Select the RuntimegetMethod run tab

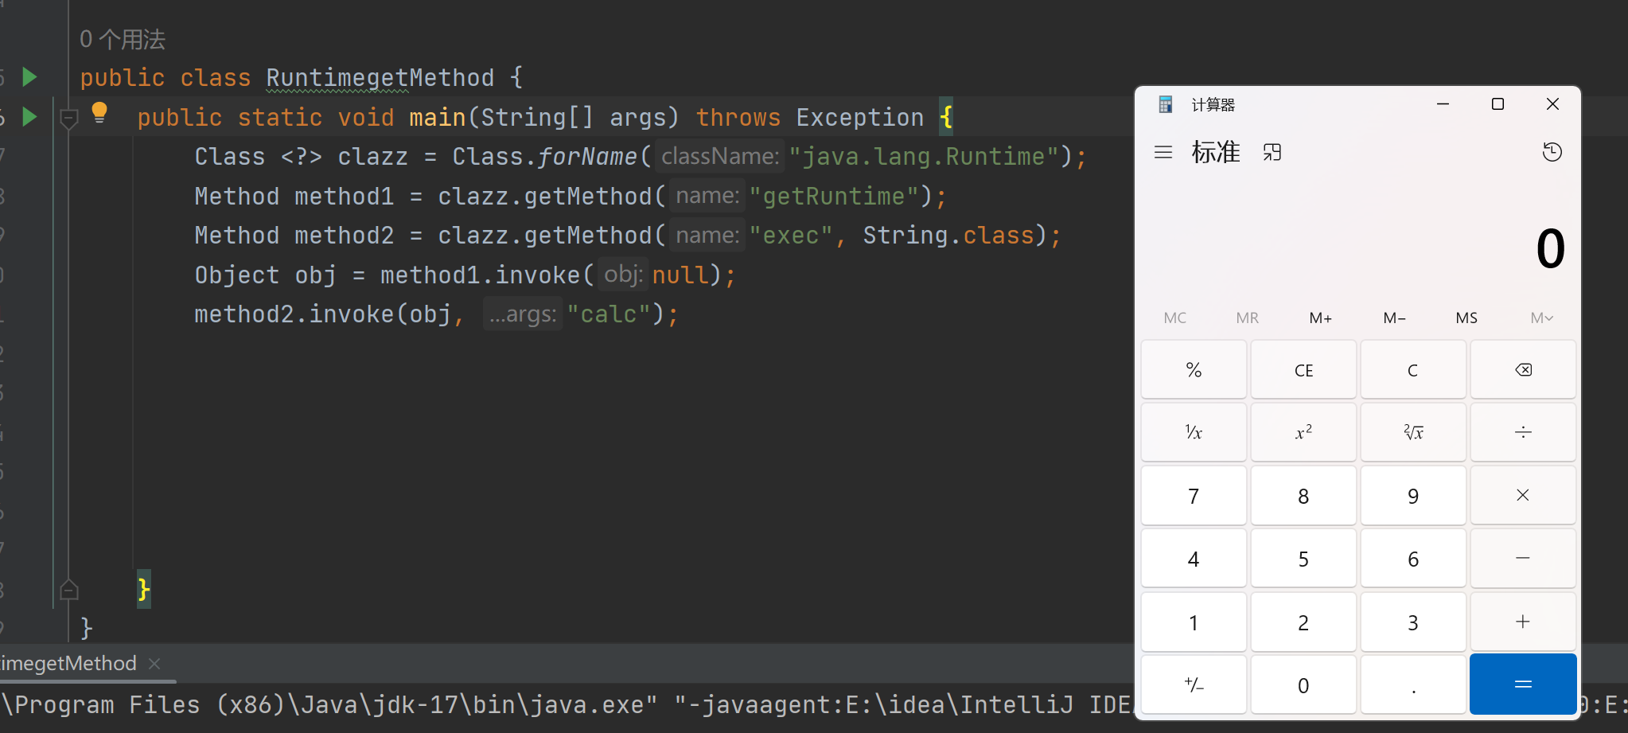(68, 663)
